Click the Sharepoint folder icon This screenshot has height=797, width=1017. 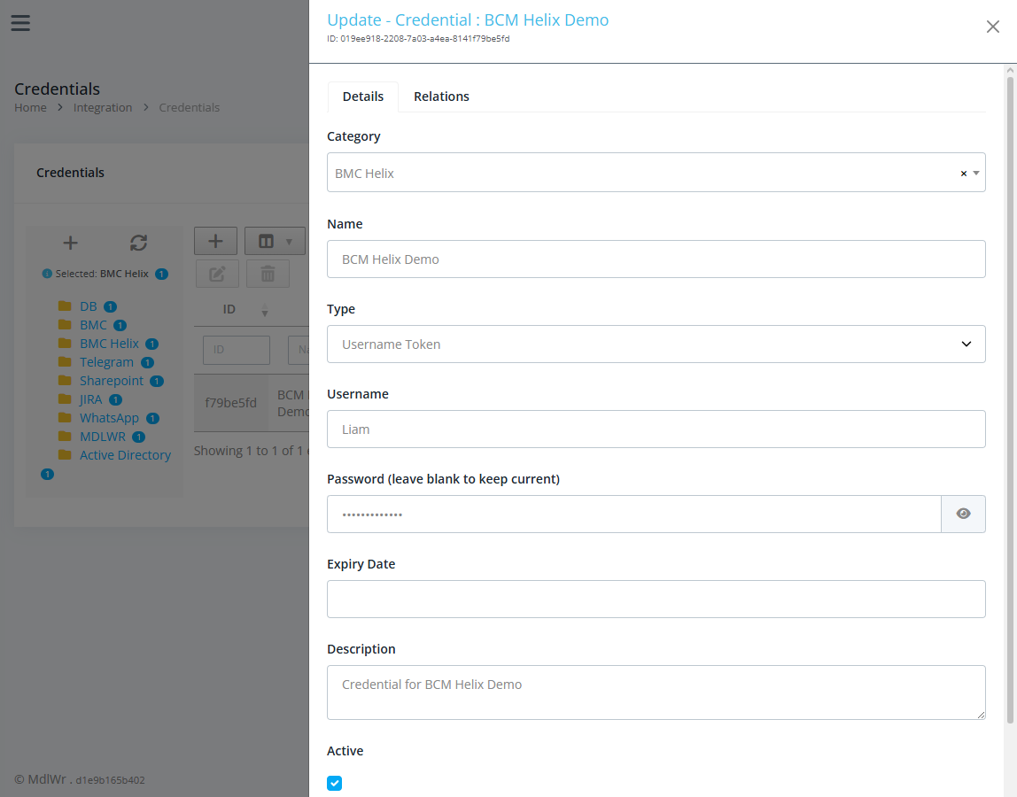coord(65,380)
